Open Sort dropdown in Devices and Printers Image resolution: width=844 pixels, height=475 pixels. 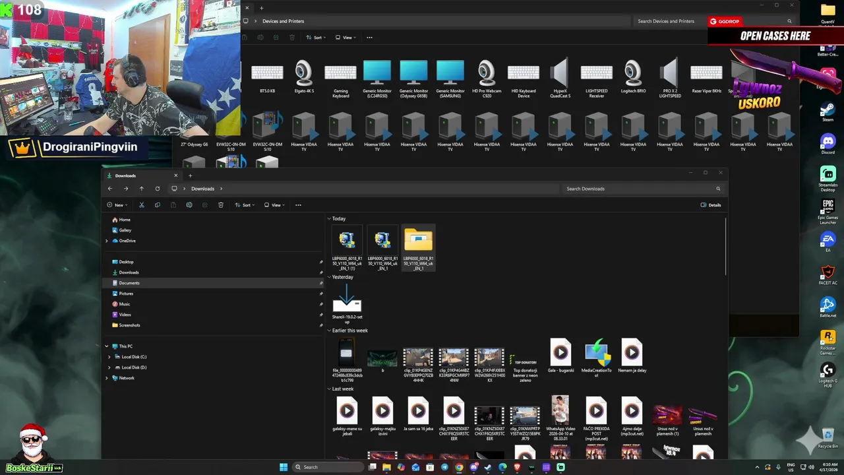tap(316, 38)
